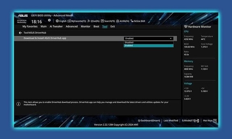
Task: Choose Enabled in the dropdown list
Action: point(149,46)
